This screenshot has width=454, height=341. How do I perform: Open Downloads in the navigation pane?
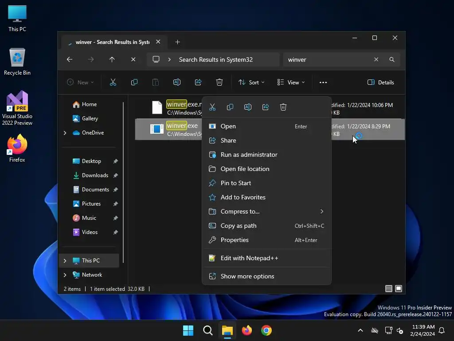click(x=90, y=175)
